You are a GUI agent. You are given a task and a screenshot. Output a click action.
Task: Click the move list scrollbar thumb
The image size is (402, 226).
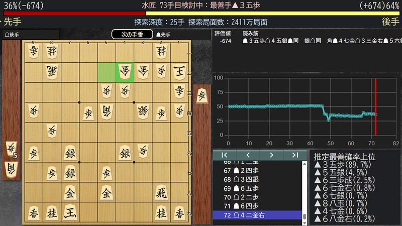pyautogui.click(x=305, y=216)
